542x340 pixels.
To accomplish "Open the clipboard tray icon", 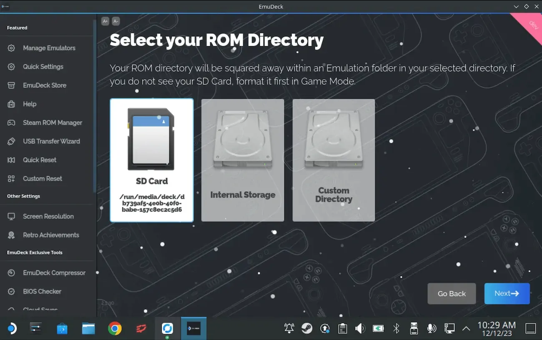I will click(x=343, y=328).
